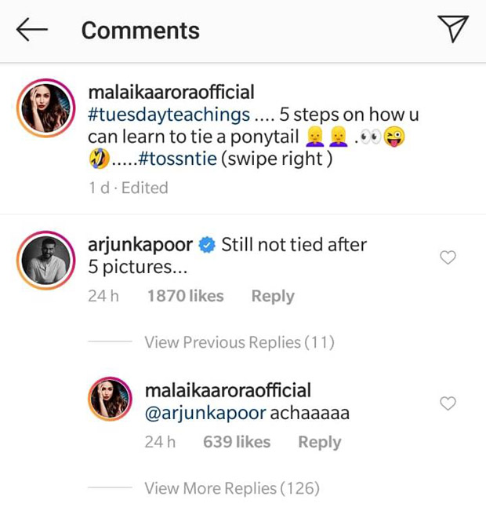Like arjunkapoor's comment with the heart
This screenshot has height=511, width=486.
448,257
